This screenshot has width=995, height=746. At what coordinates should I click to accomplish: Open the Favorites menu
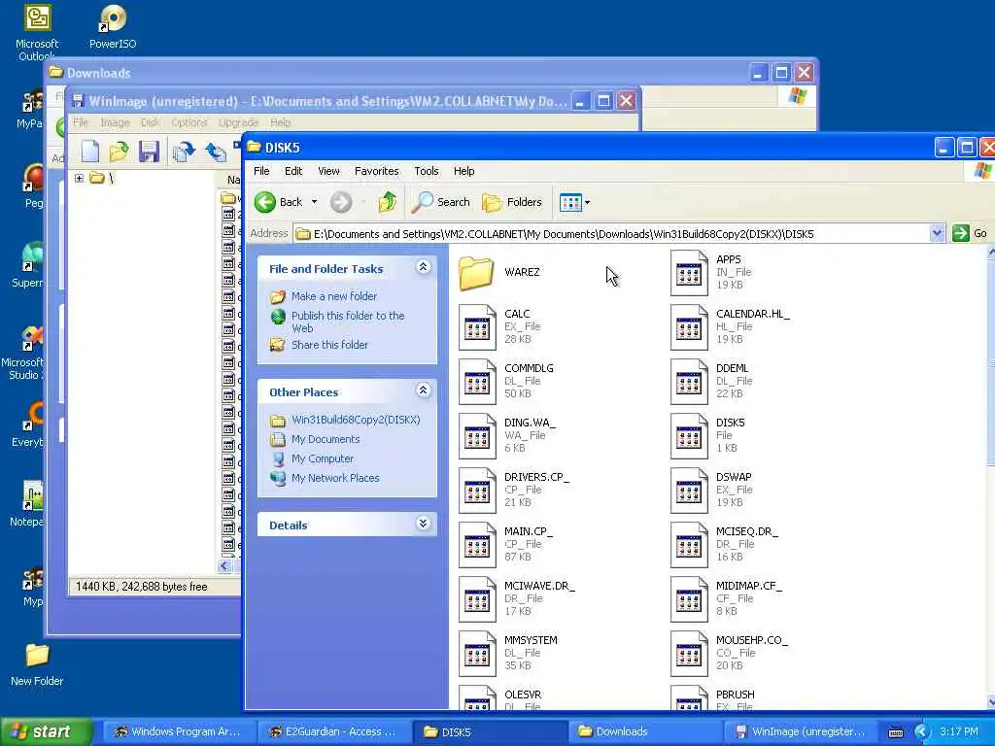[x=376, y=171]
